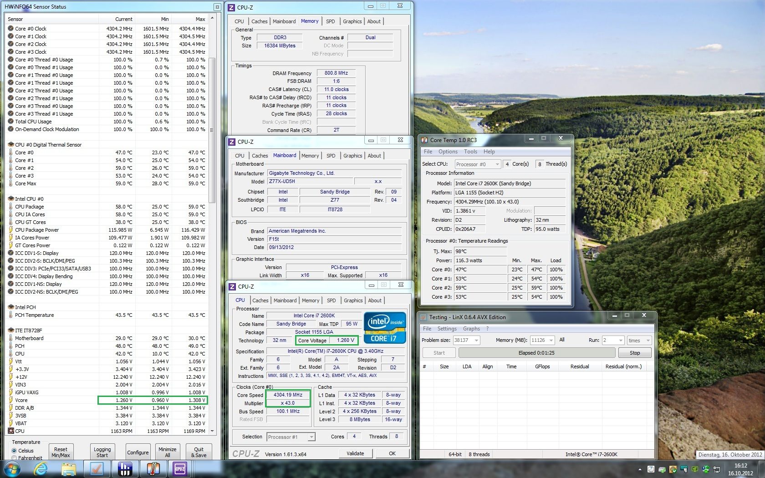Click the LinX checkmark taskbar icon

tap(97, 468)
